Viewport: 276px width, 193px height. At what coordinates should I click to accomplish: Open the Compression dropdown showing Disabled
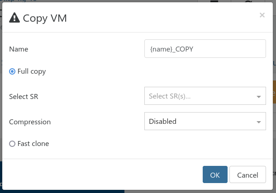click(205, 121)
